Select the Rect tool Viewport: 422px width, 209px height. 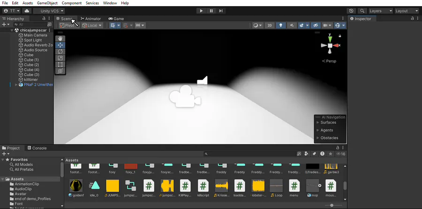(60, 65)
